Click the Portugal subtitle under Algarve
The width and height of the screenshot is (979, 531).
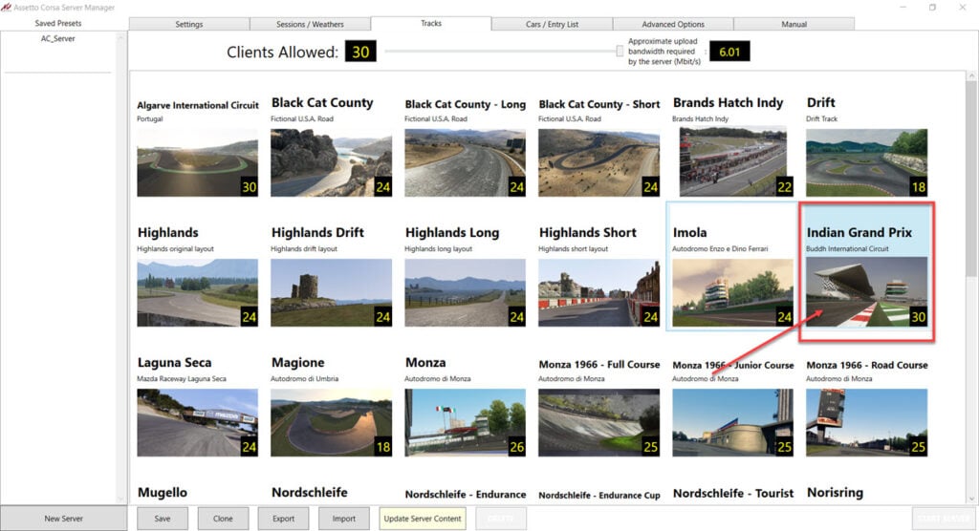click(150, 118)
